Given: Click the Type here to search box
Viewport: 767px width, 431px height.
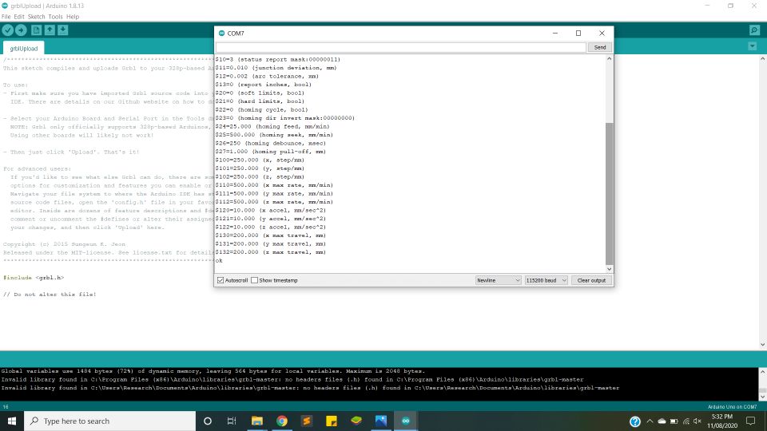Looking at the screenshot, I should [110, 421].
